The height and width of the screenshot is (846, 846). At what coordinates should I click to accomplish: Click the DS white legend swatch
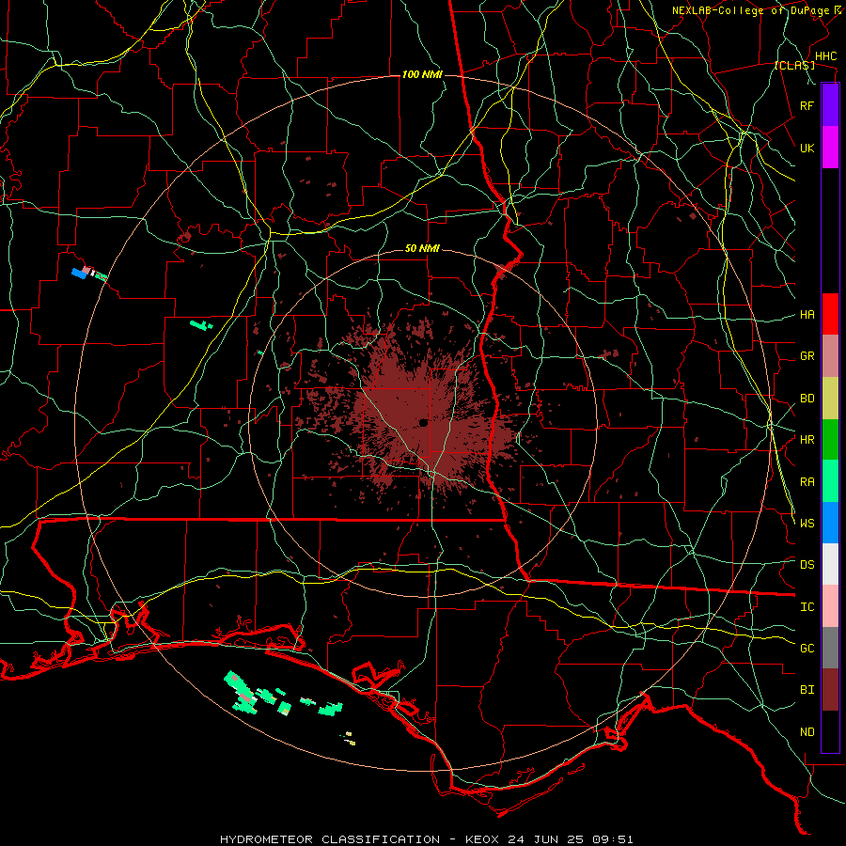point(830,564)
